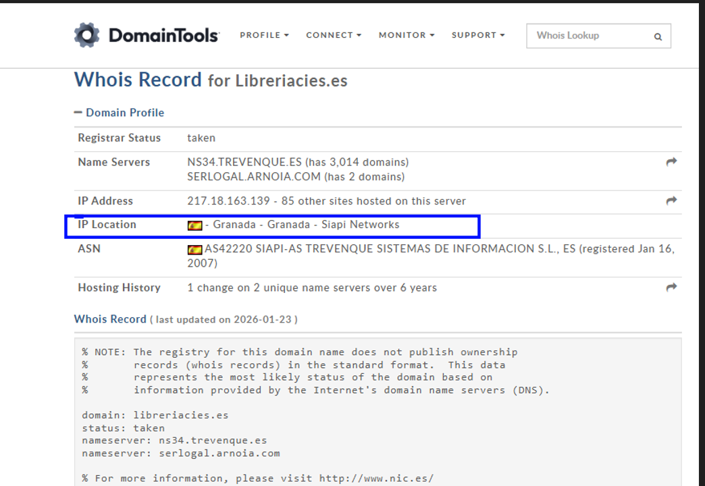Click 'nameserver: serlogal.arnoia.com' line
The width and height of the screenshot is (705, 486).
coord(181,453)
